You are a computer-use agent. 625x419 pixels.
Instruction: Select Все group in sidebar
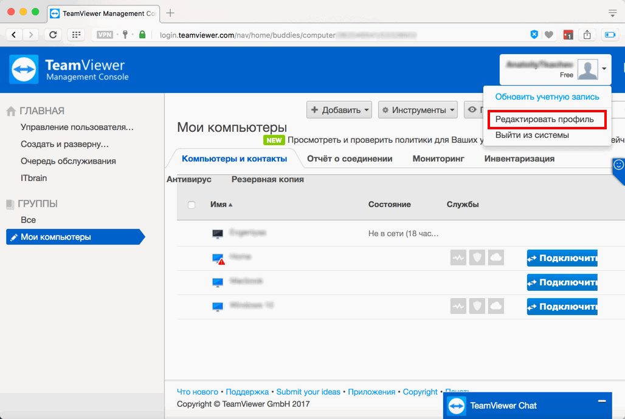(29, 220)
